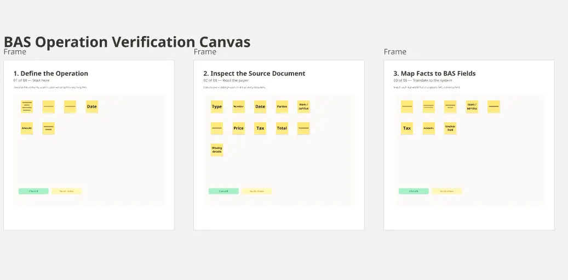Click the yellow tag in Inspect the Source Document frame
568x280 pixels.
[256, 191]
